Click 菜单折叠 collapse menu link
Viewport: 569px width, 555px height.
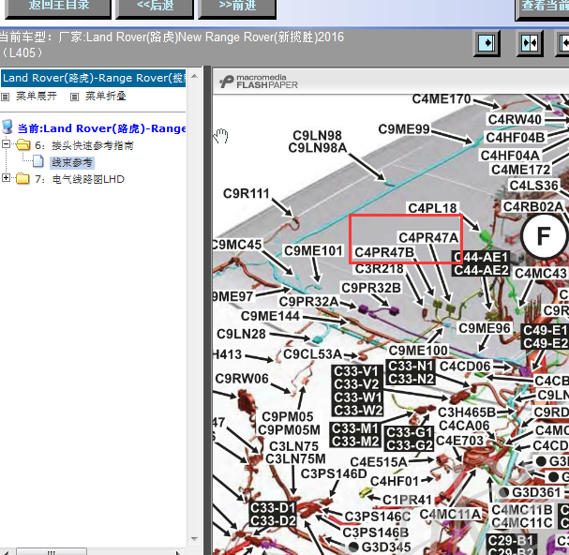pyautogui.click(x=106, y=97)
